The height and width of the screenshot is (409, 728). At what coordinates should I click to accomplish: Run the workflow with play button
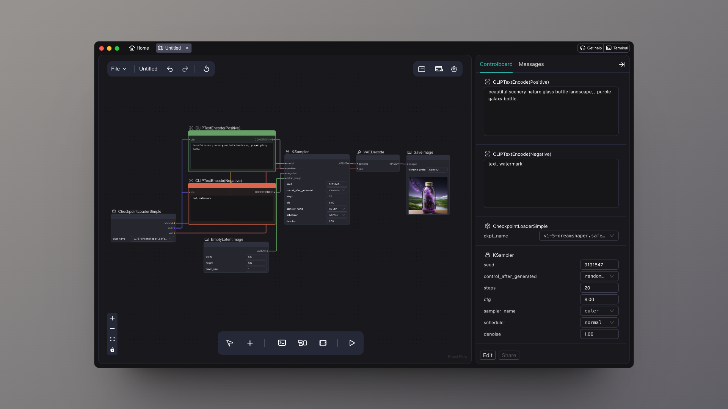click(352, 343)
